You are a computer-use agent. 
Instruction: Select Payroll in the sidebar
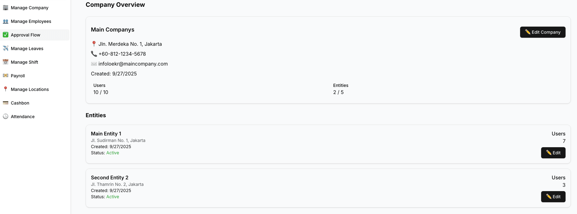pos(18,76)
